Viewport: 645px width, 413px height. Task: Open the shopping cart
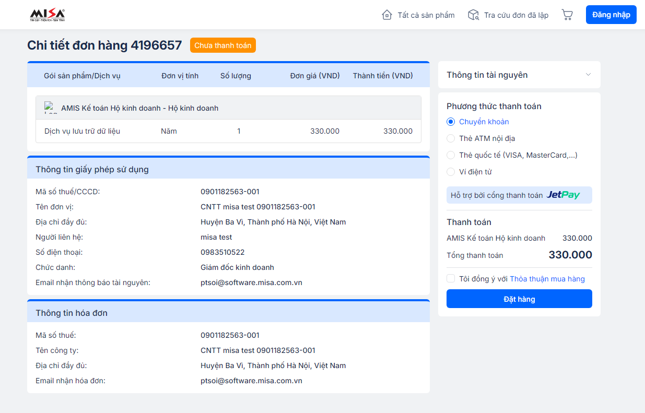click(567, 15)
